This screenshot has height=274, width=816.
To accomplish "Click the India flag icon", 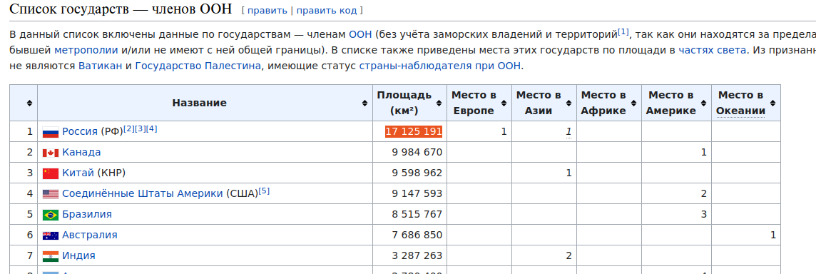I will [x=51, y=255].
